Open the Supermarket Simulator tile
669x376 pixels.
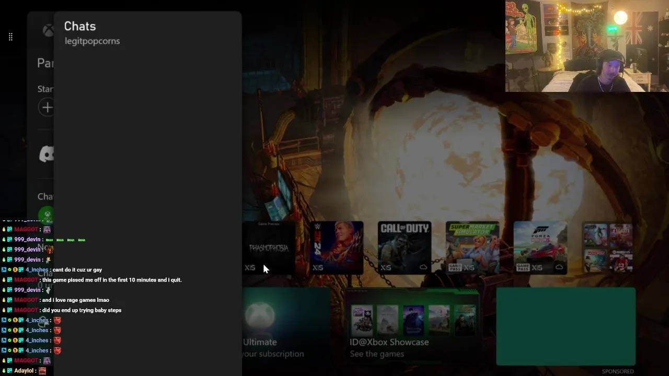472,248
